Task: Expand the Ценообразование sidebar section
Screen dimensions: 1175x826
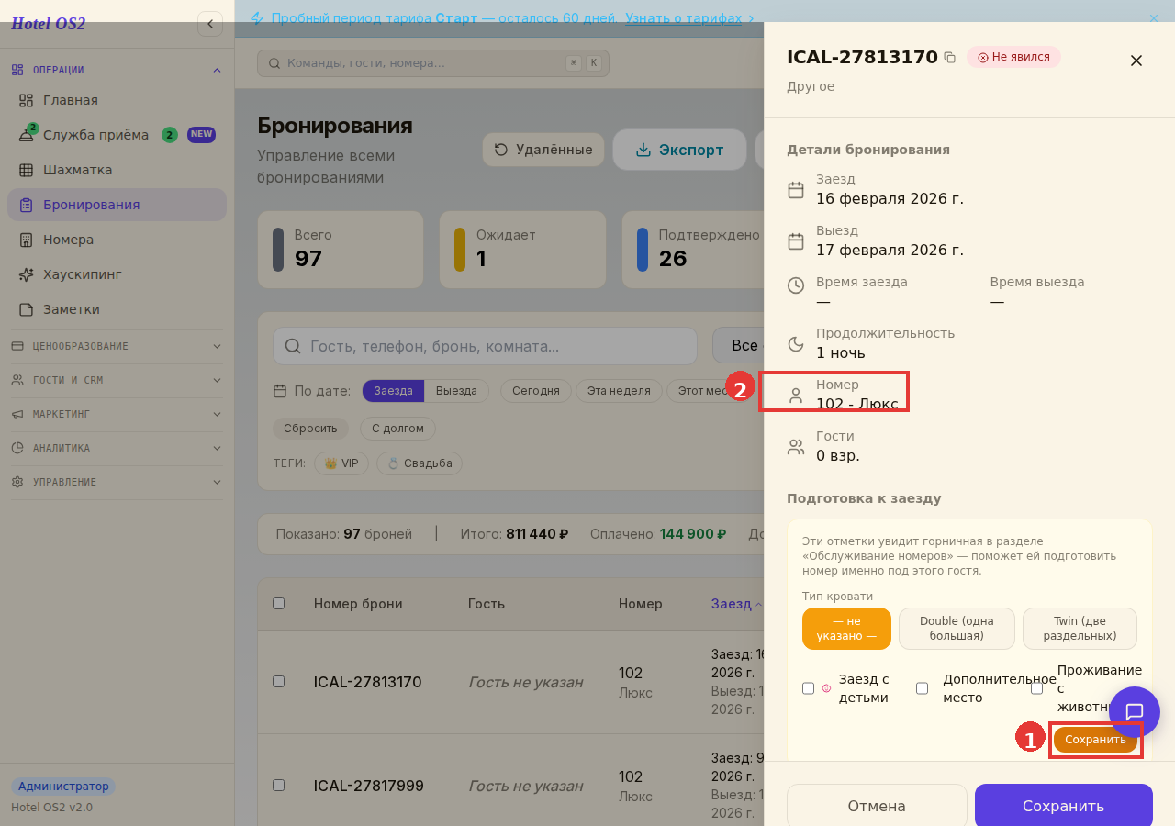Action: [117, 346]
